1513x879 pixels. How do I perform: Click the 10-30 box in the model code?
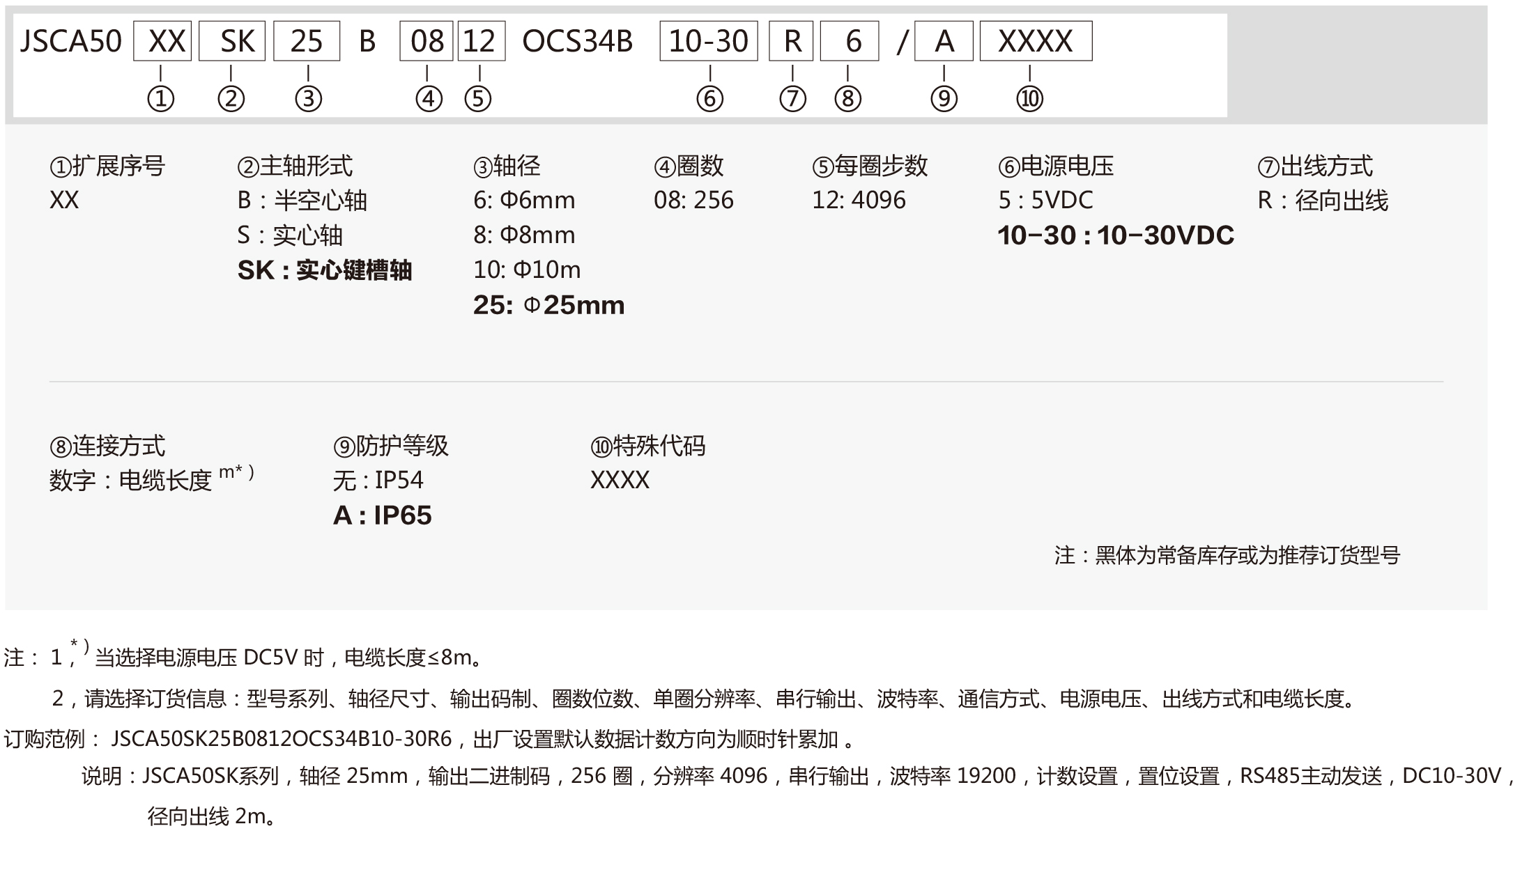click(x=709, y=41)
